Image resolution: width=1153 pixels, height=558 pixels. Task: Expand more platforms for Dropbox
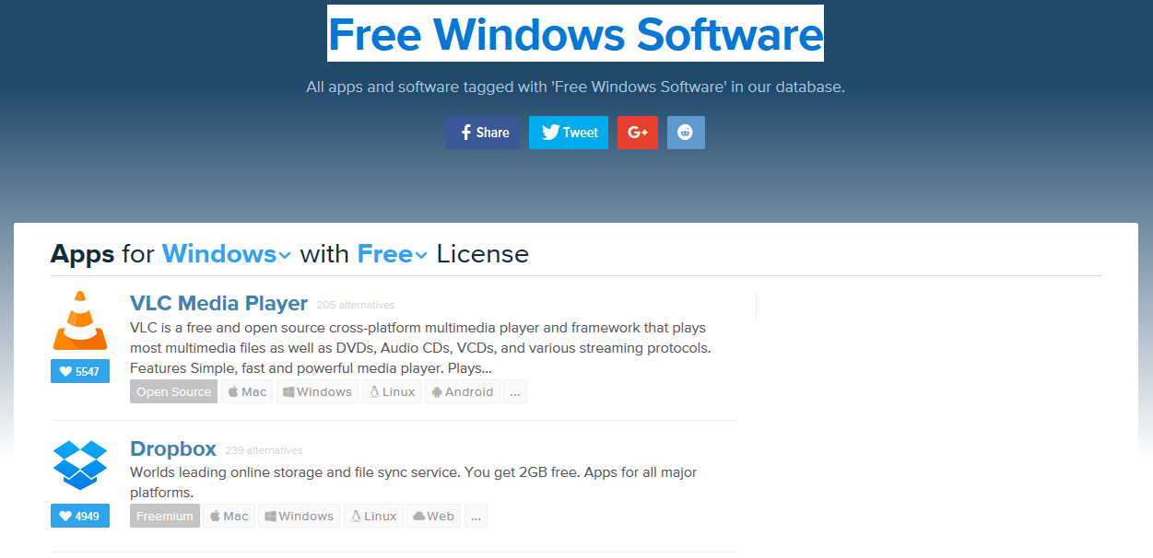pos(476,516)
